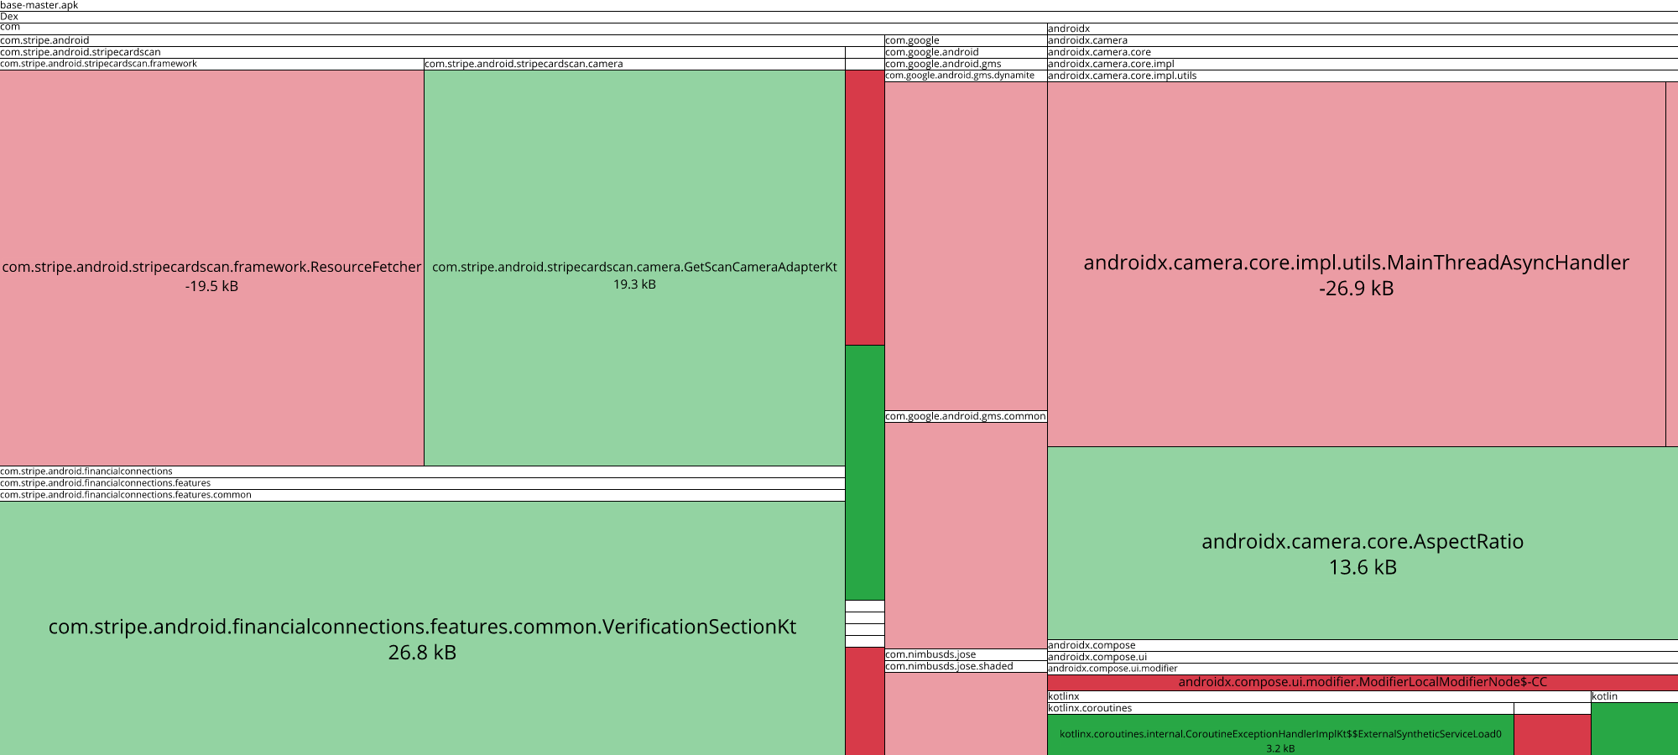Click the androidx.camera.core header
The height and width of the screenshot is (755, 1678).
(1363, 52)
